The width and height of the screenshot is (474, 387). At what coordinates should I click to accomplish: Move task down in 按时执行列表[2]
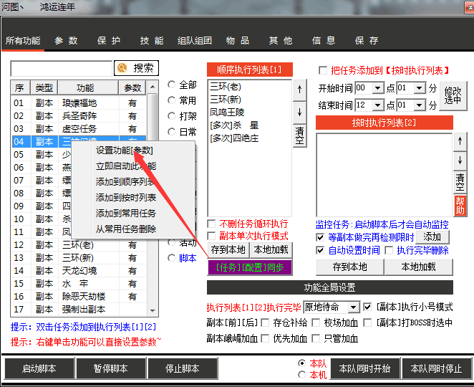point(459,160)
